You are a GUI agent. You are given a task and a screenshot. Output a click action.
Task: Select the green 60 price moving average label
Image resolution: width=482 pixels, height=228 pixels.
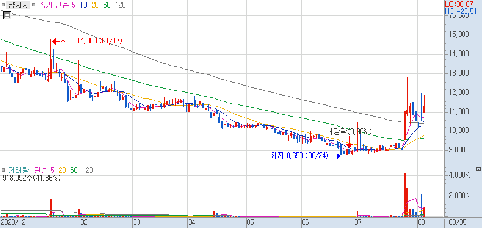click(107, 5)
